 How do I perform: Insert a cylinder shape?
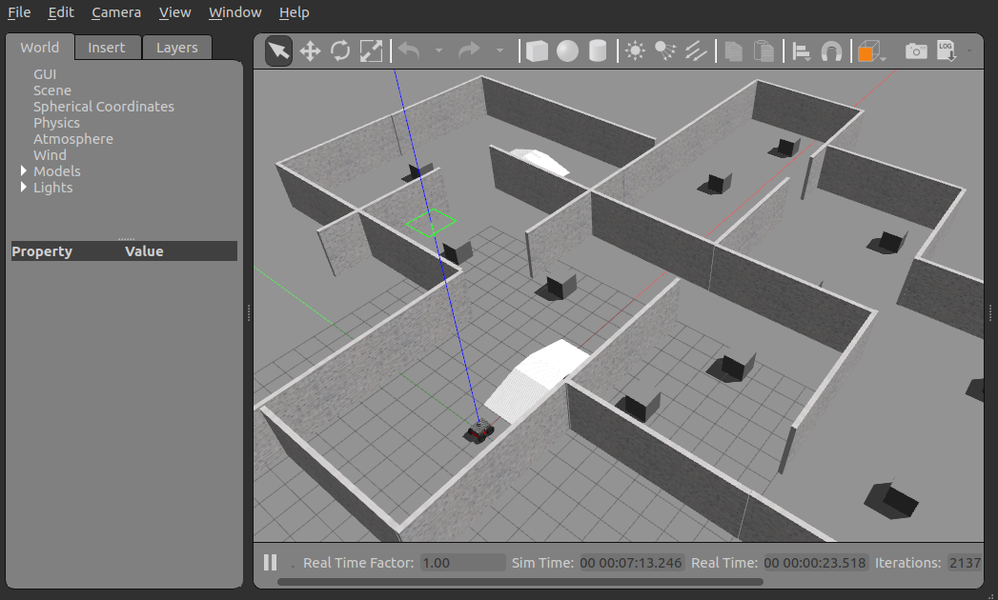coord(598,50)
